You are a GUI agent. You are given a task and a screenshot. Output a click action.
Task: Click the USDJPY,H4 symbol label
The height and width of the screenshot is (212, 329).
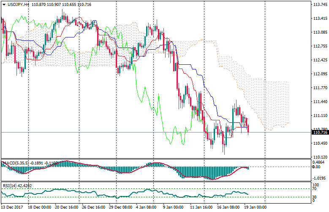tap(19, 4)
